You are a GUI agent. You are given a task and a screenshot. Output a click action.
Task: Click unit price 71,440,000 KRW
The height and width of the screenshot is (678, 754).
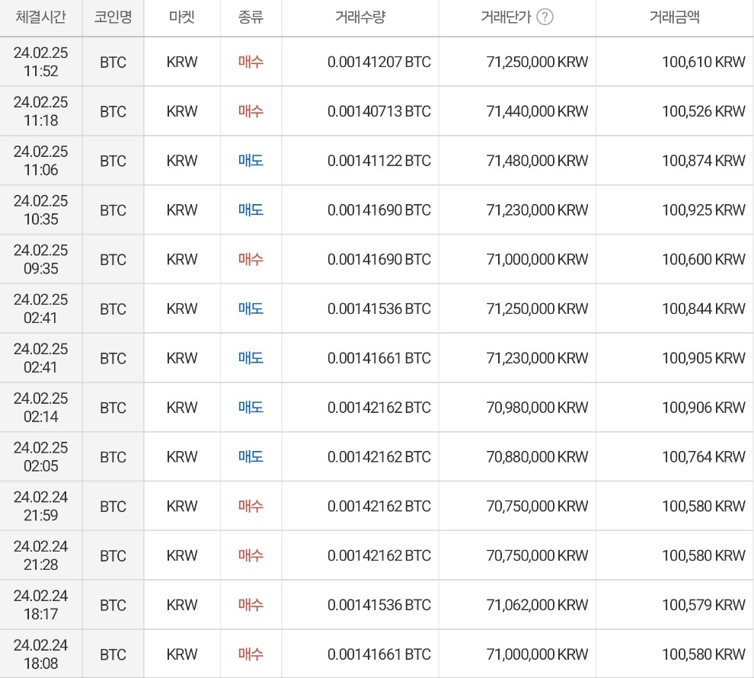pos(537,111)
